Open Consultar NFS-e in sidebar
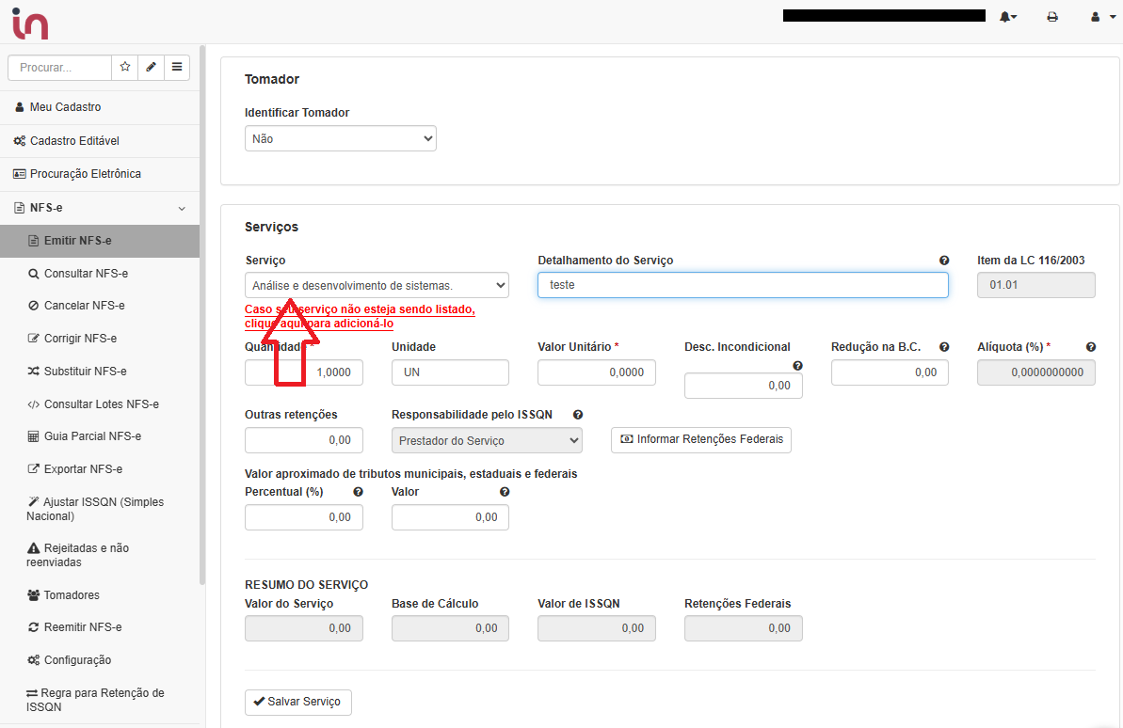This screenshot has height=728, width=1123. coord(85,274)
